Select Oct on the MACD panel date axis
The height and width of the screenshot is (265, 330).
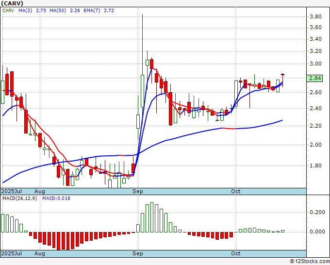pyautogui.click(x=235, y=253)
